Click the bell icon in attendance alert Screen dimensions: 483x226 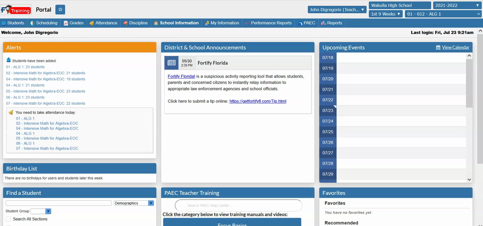coord(11,112)
